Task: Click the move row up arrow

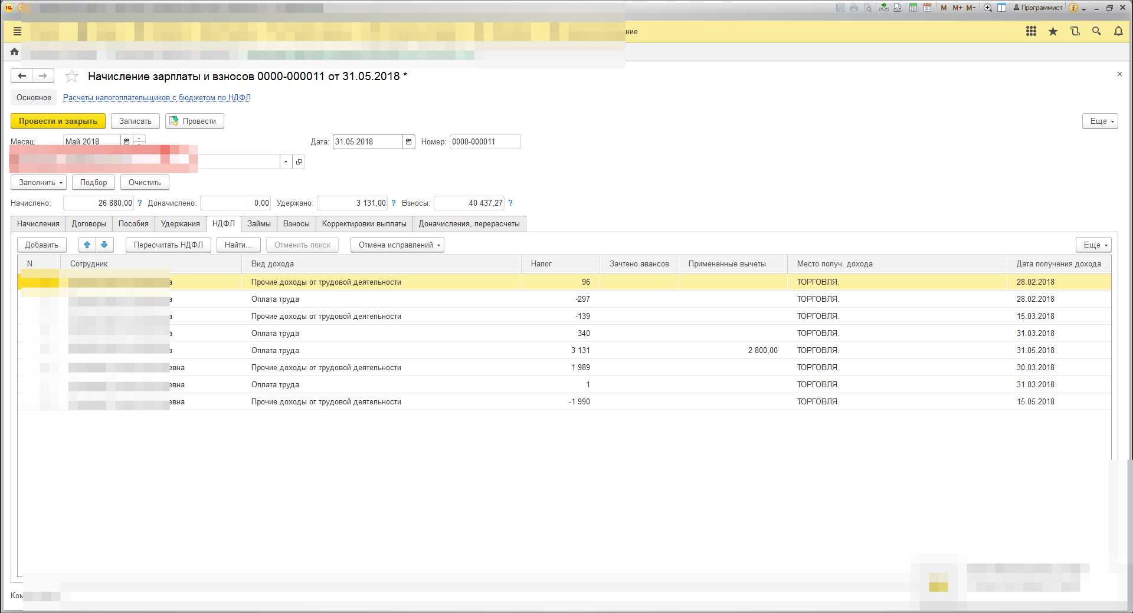Action: coord(87,245)
